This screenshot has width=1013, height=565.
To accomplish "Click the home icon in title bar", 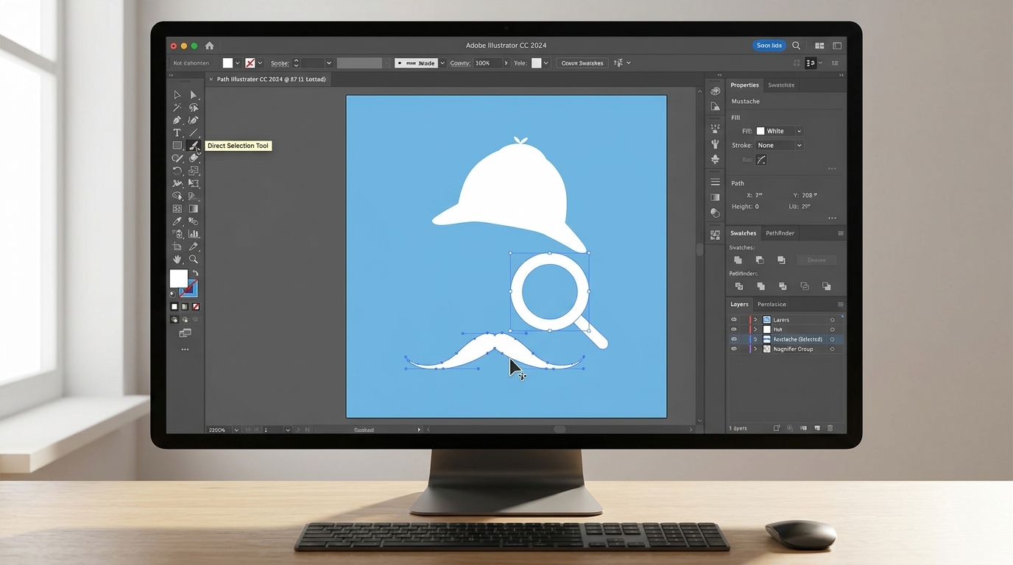I will coord(209,46).
